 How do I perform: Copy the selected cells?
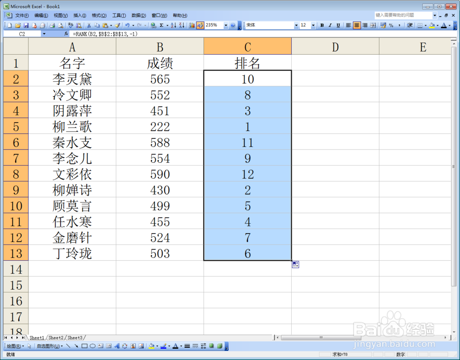(x=97, y=25)
